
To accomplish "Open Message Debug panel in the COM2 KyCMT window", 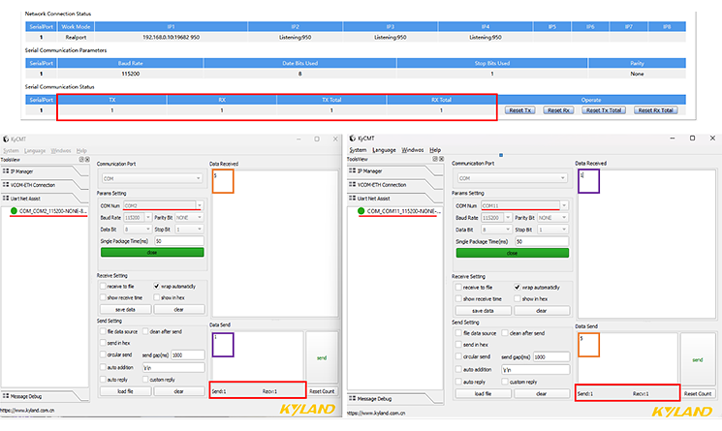I will (x=26, y=396).
